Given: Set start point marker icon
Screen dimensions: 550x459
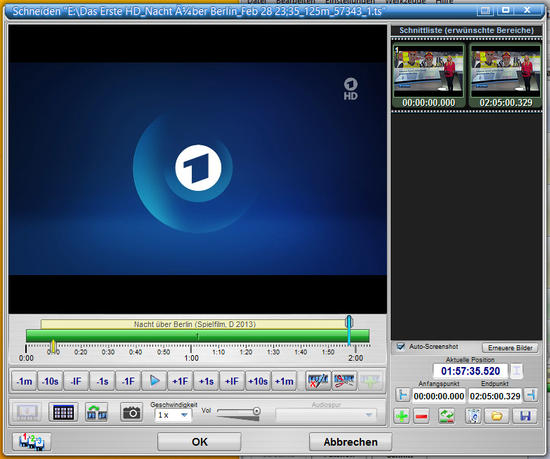Looking at the screenshot, I should tap(402, 395).
